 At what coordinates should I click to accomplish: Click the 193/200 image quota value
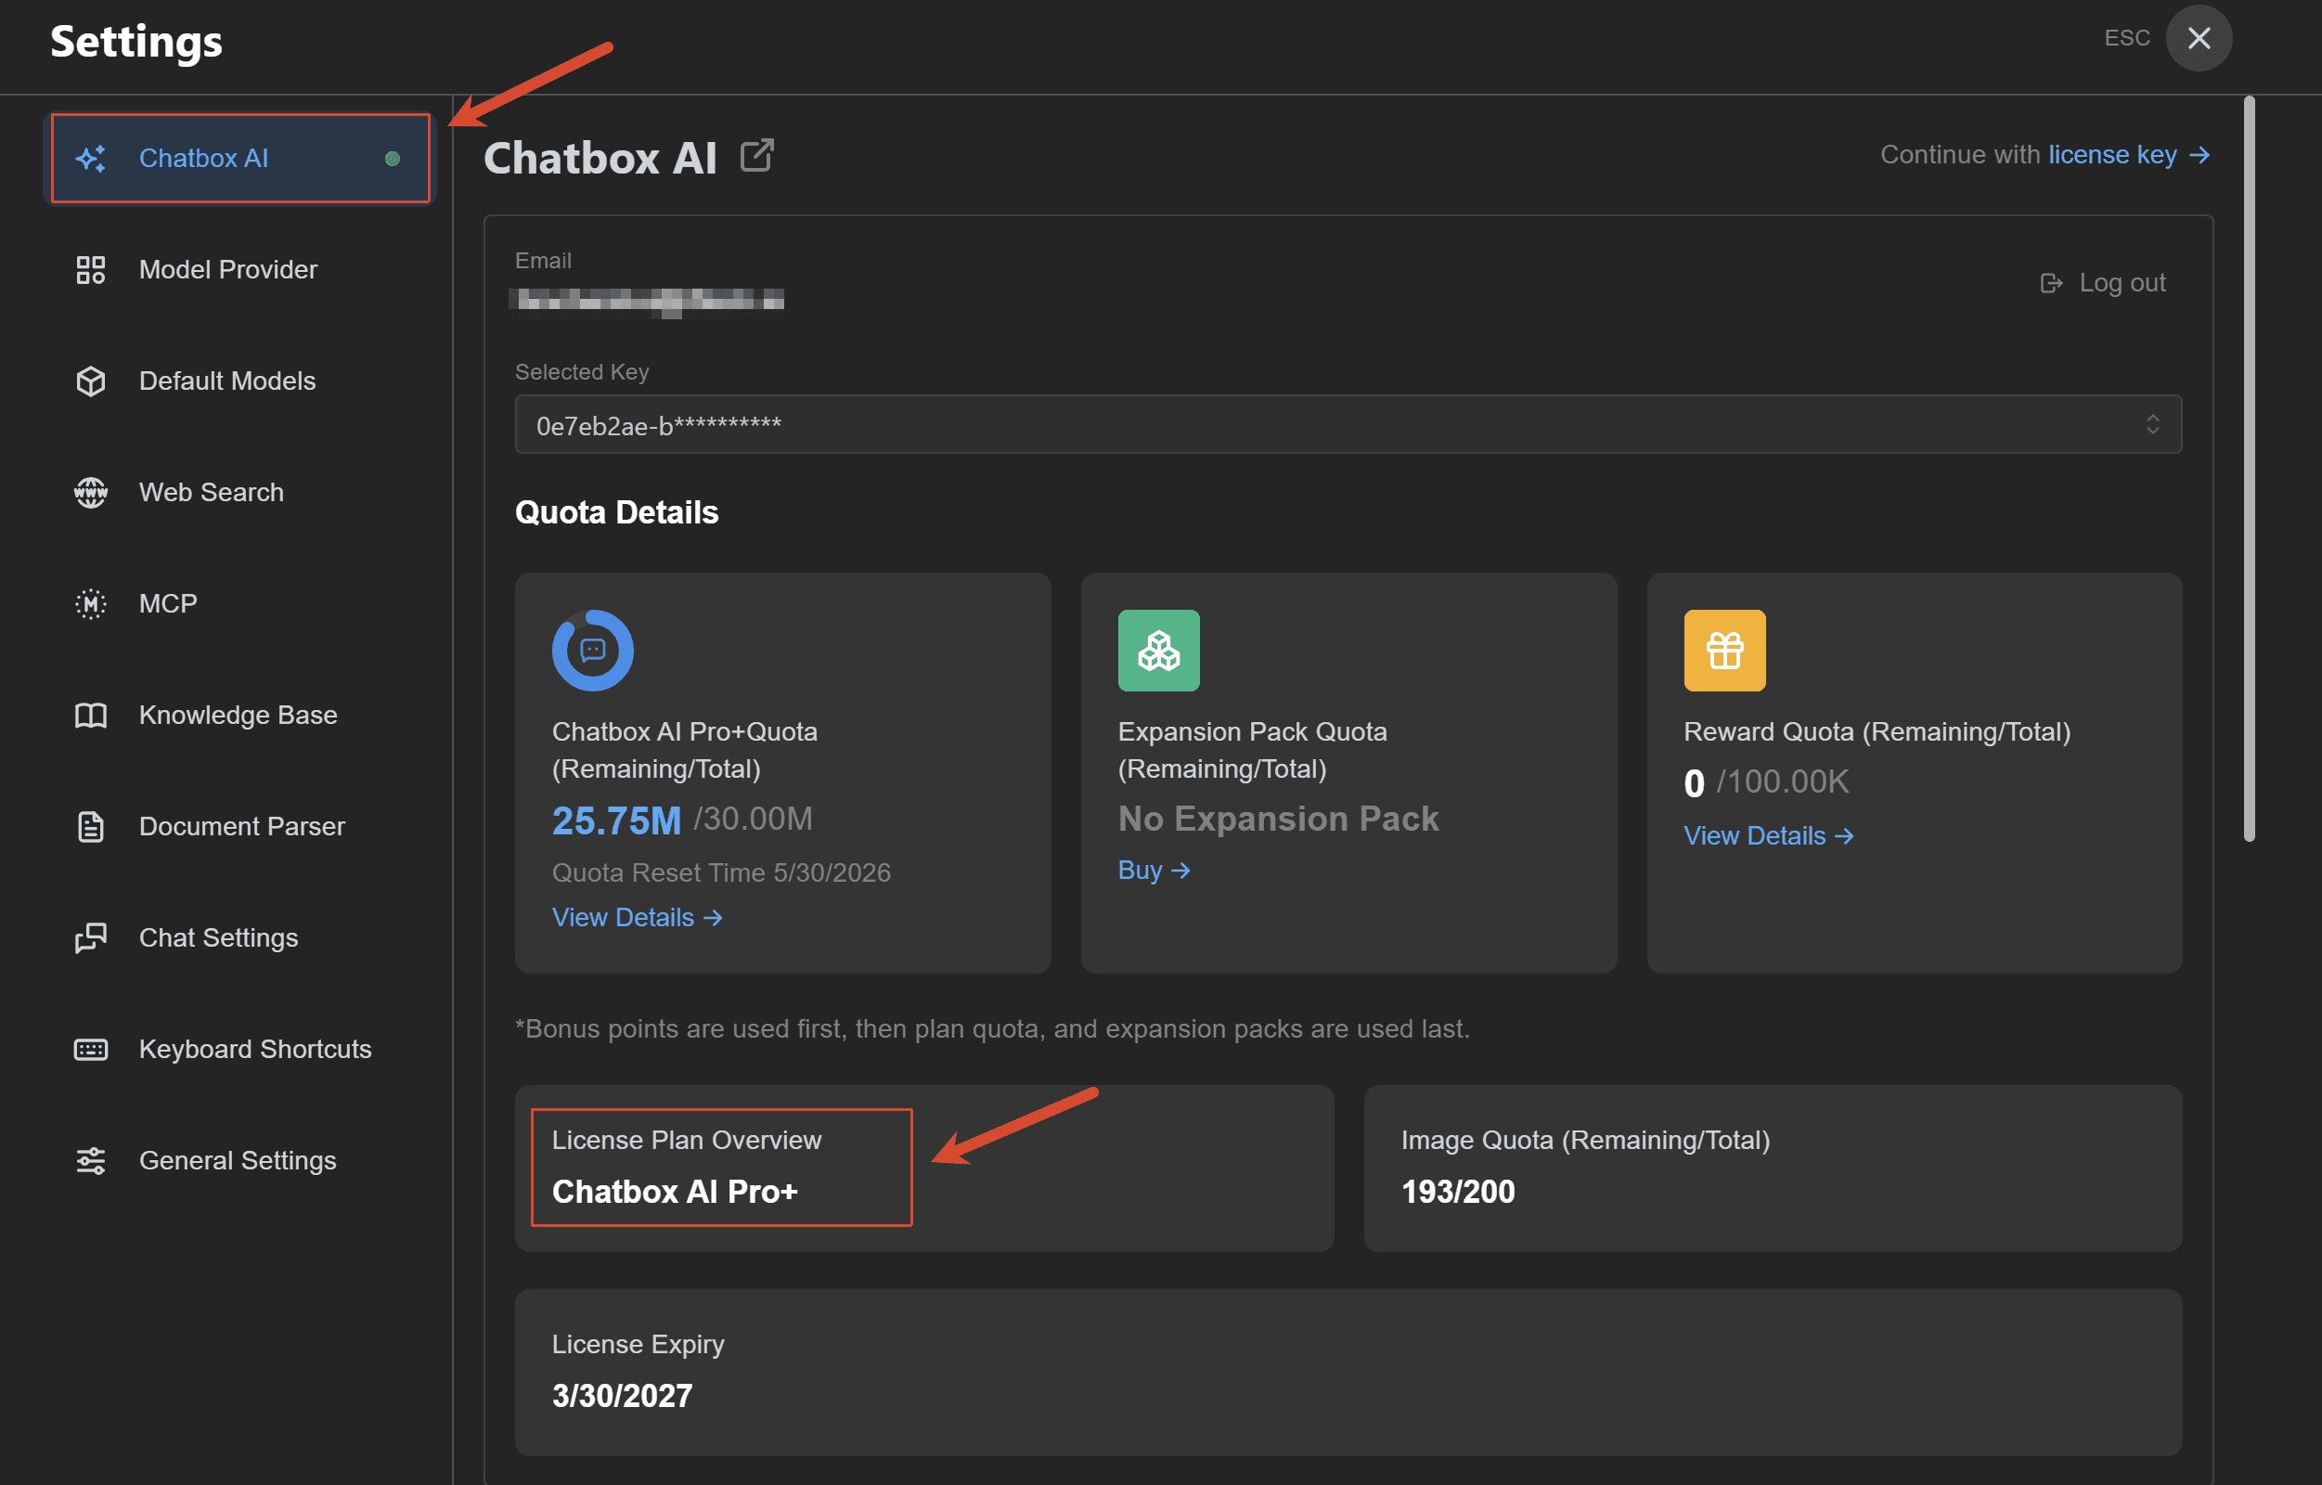tap(1457, 1192)
